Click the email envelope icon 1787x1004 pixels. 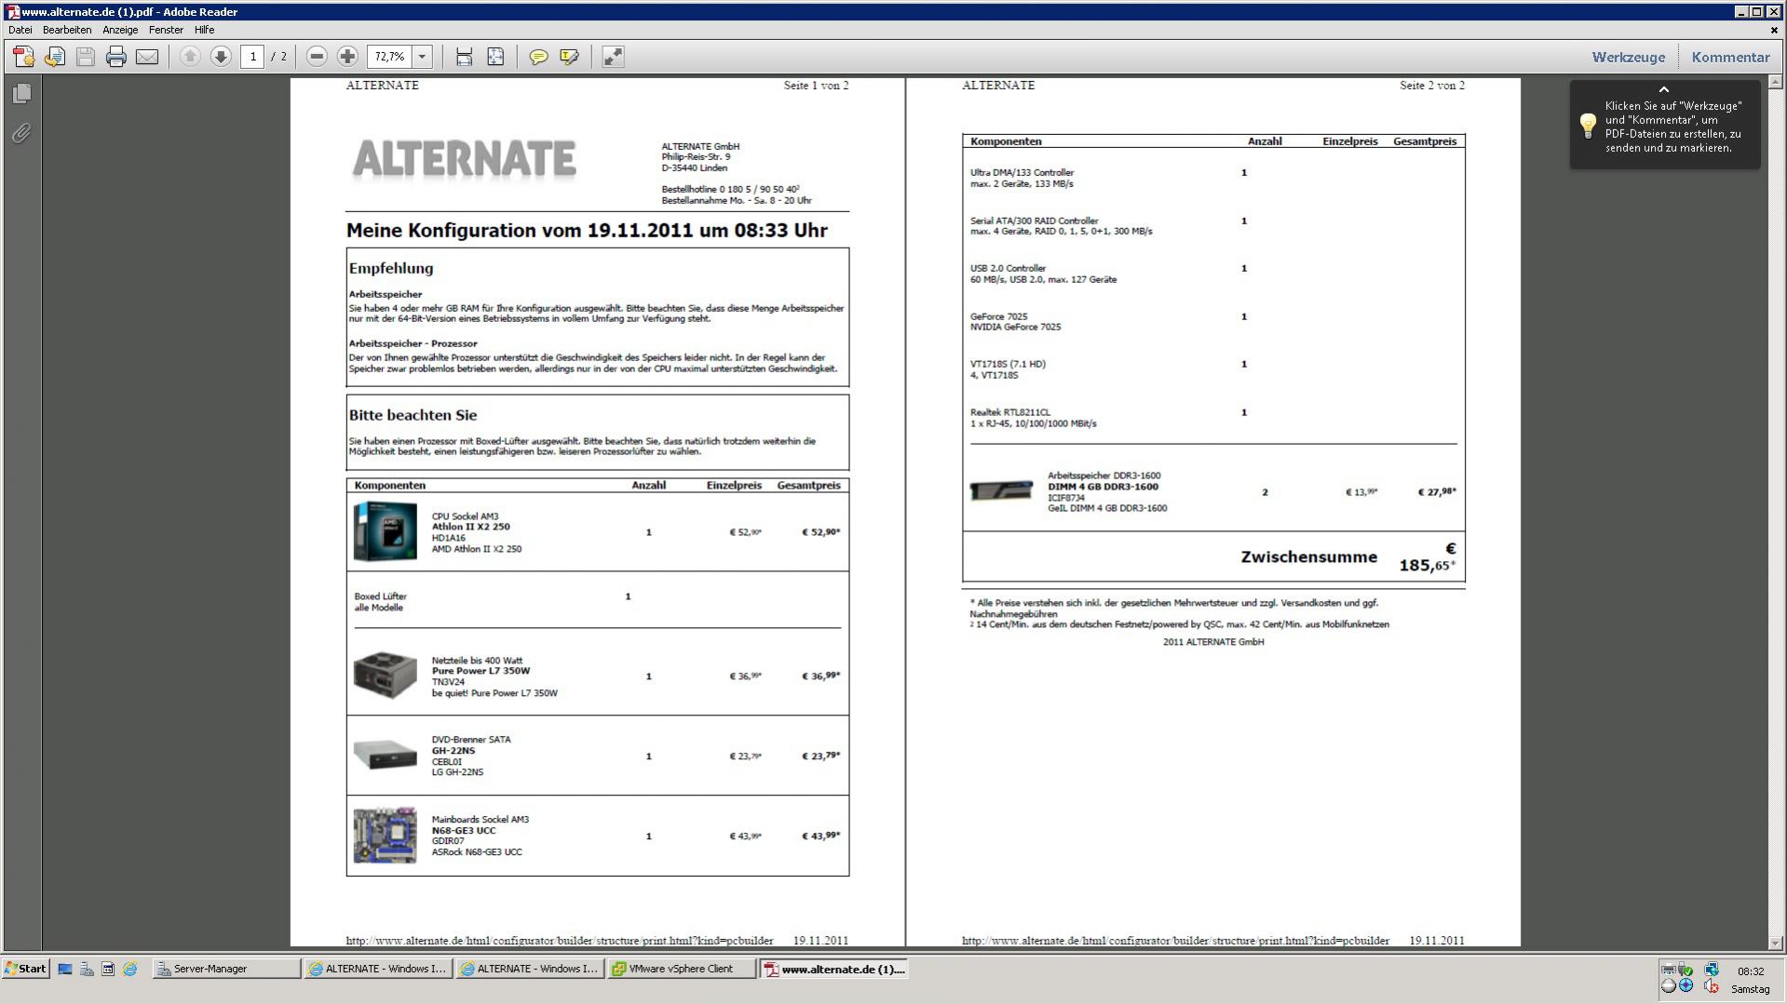[147, 57]
